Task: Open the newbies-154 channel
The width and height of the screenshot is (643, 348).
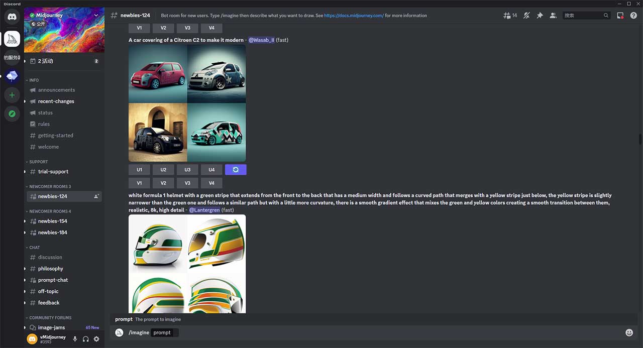Action: 64,221
